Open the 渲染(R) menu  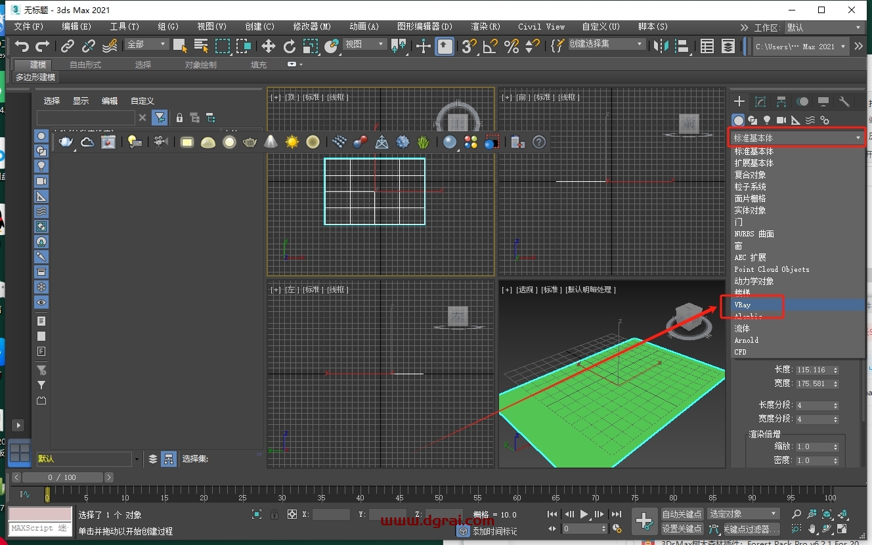(x=485, y=27)
